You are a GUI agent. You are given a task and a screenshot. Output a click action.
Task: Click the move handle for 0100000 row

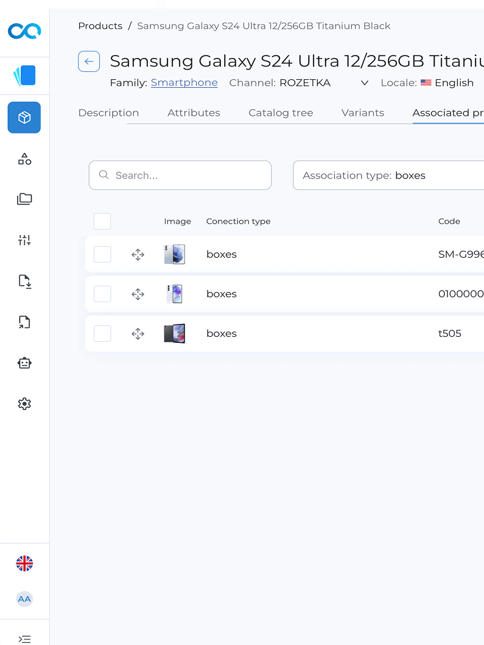point(138,294)
